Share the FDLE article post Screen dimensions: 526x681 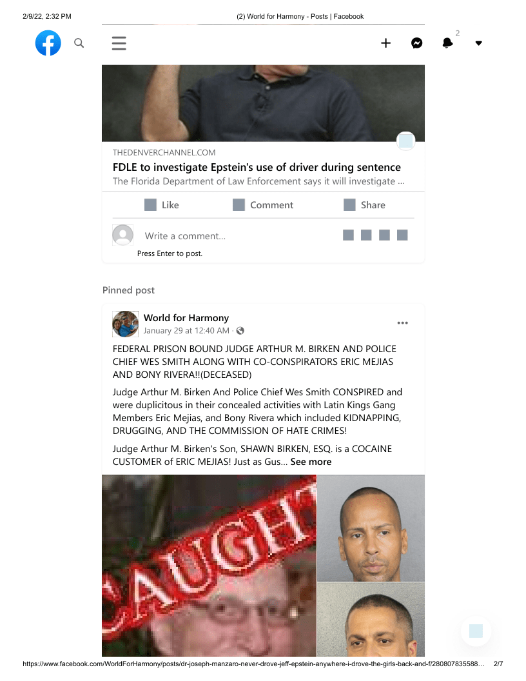365,205
